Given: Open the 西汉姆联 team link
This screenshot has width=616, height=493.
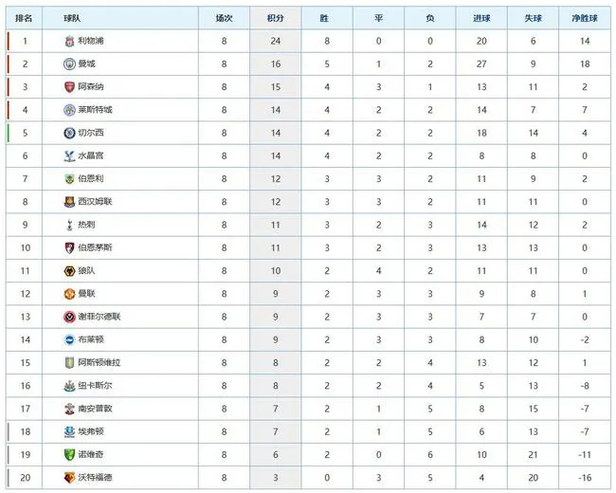Looking at the screenshot, I should coord(95,202).
